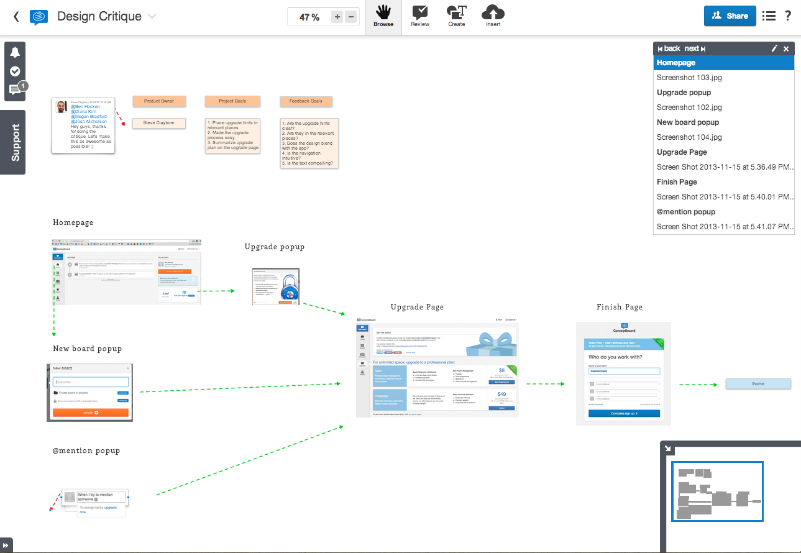Click the feedback questions list note
The height and width of the screenshot is (553, 801).
(x=309, y=144)
